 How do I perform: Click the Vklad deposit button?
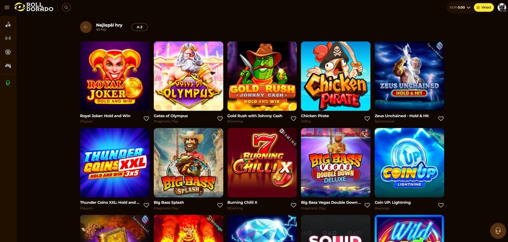coord(484,8)
